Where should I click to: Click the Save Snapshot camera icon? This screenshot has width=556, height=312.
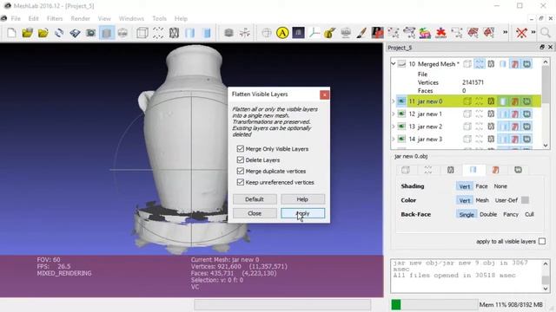coord(90,33)
